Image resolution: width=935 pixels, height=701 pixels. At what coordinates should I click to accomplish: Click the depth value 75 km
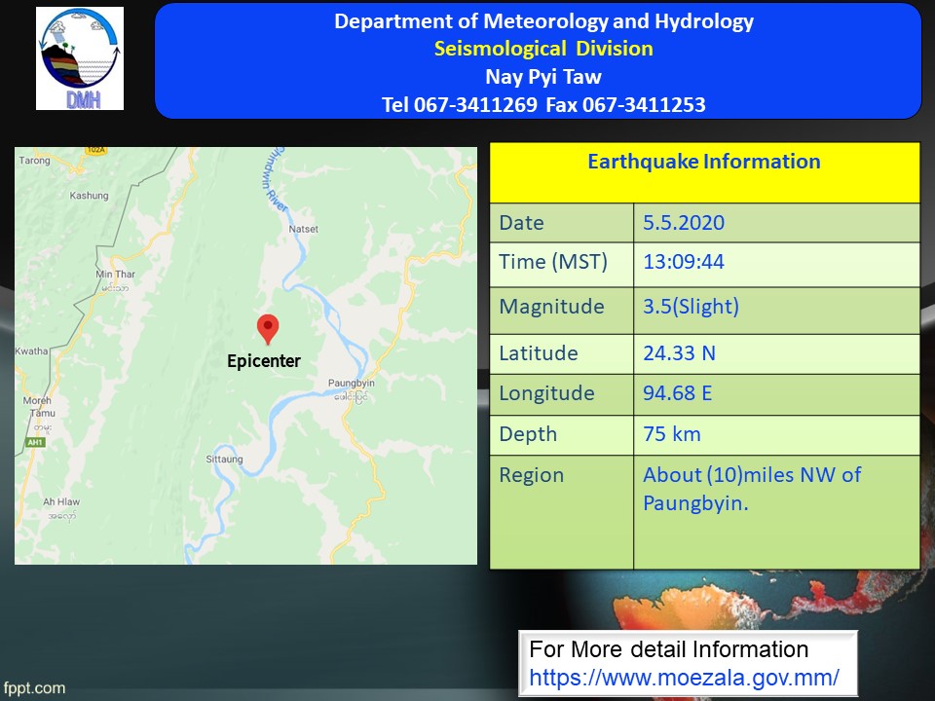tap(671, 434)
